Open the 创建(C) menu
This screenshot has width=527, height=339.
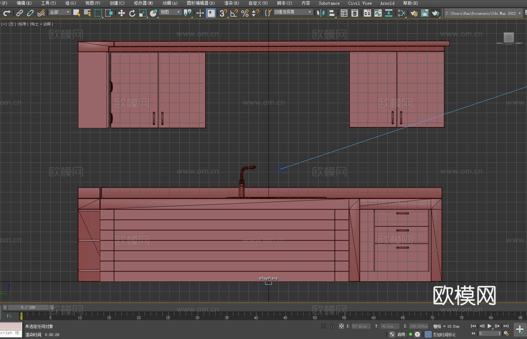117,3
